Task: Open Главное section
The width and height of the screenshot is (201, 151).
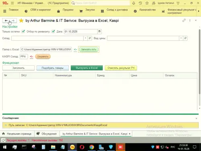Action: coord(14,10)
